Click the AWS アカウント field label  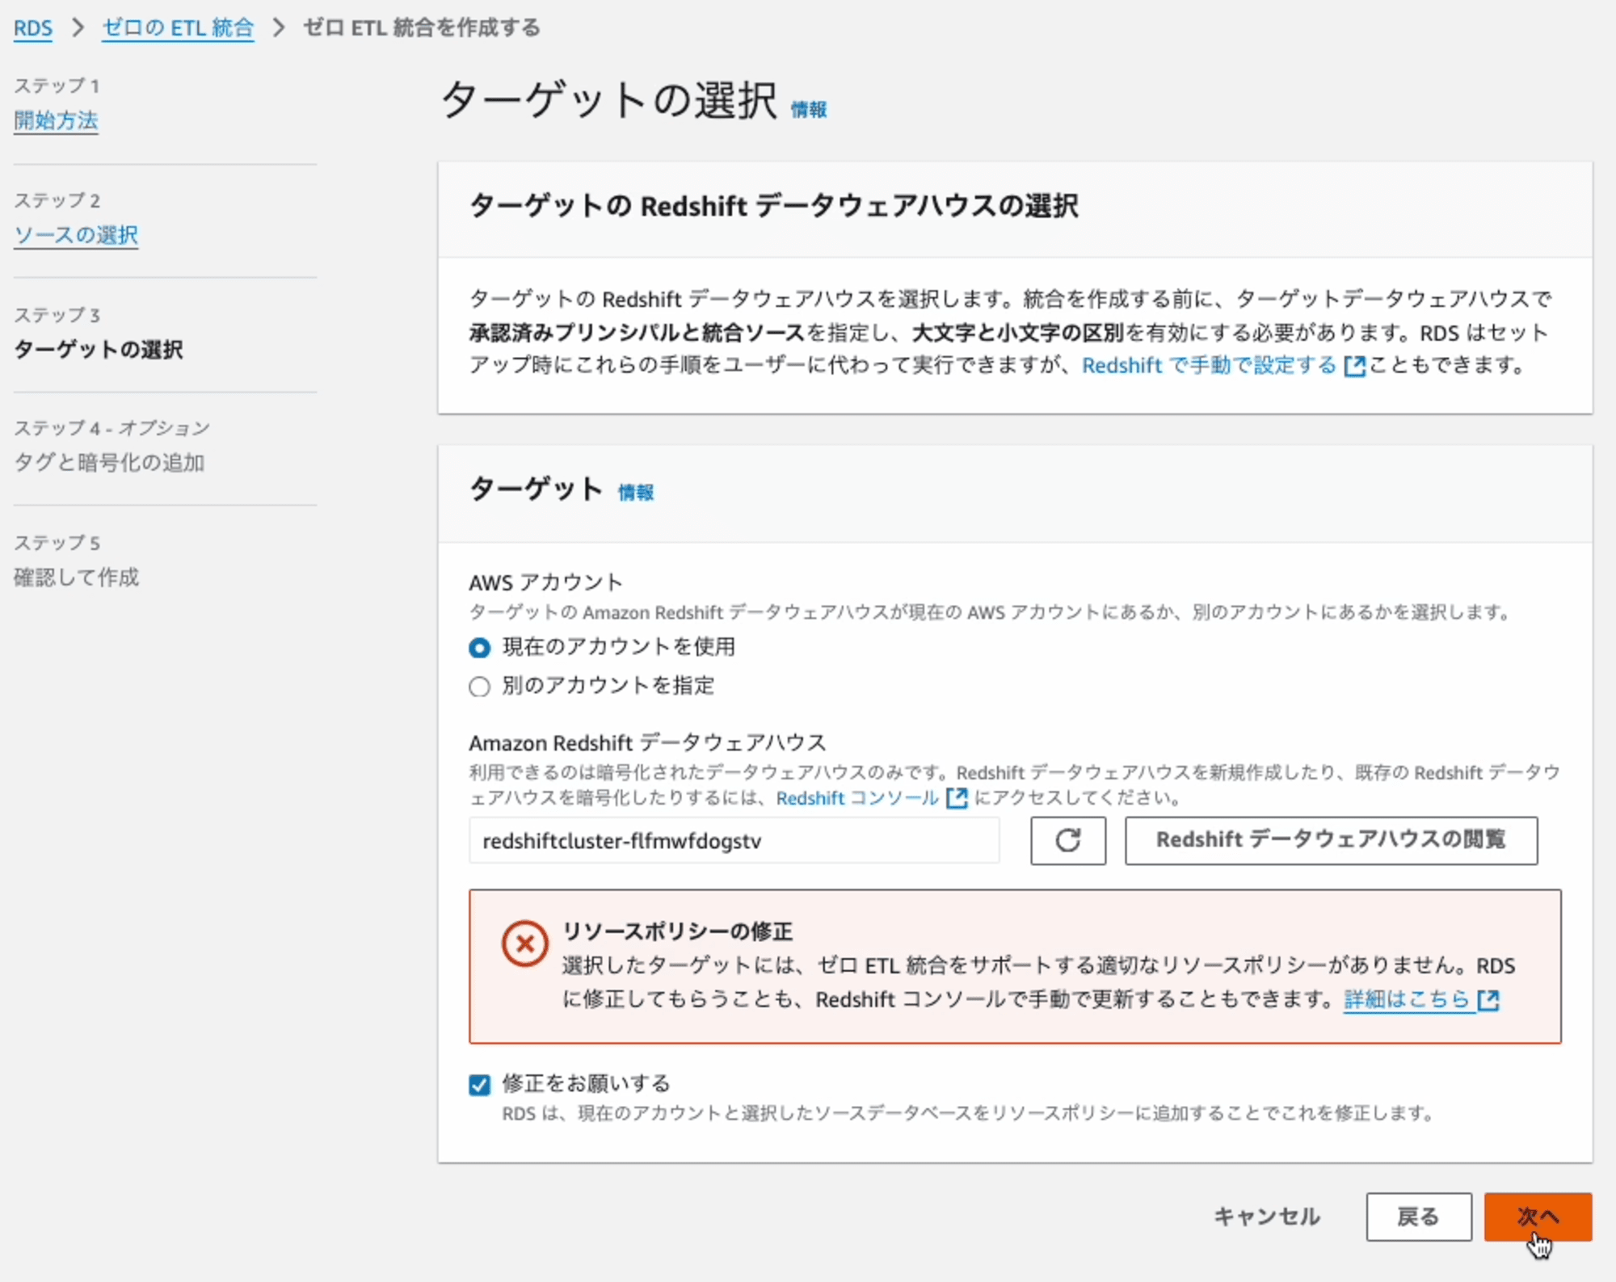click(x=545, y=582)
